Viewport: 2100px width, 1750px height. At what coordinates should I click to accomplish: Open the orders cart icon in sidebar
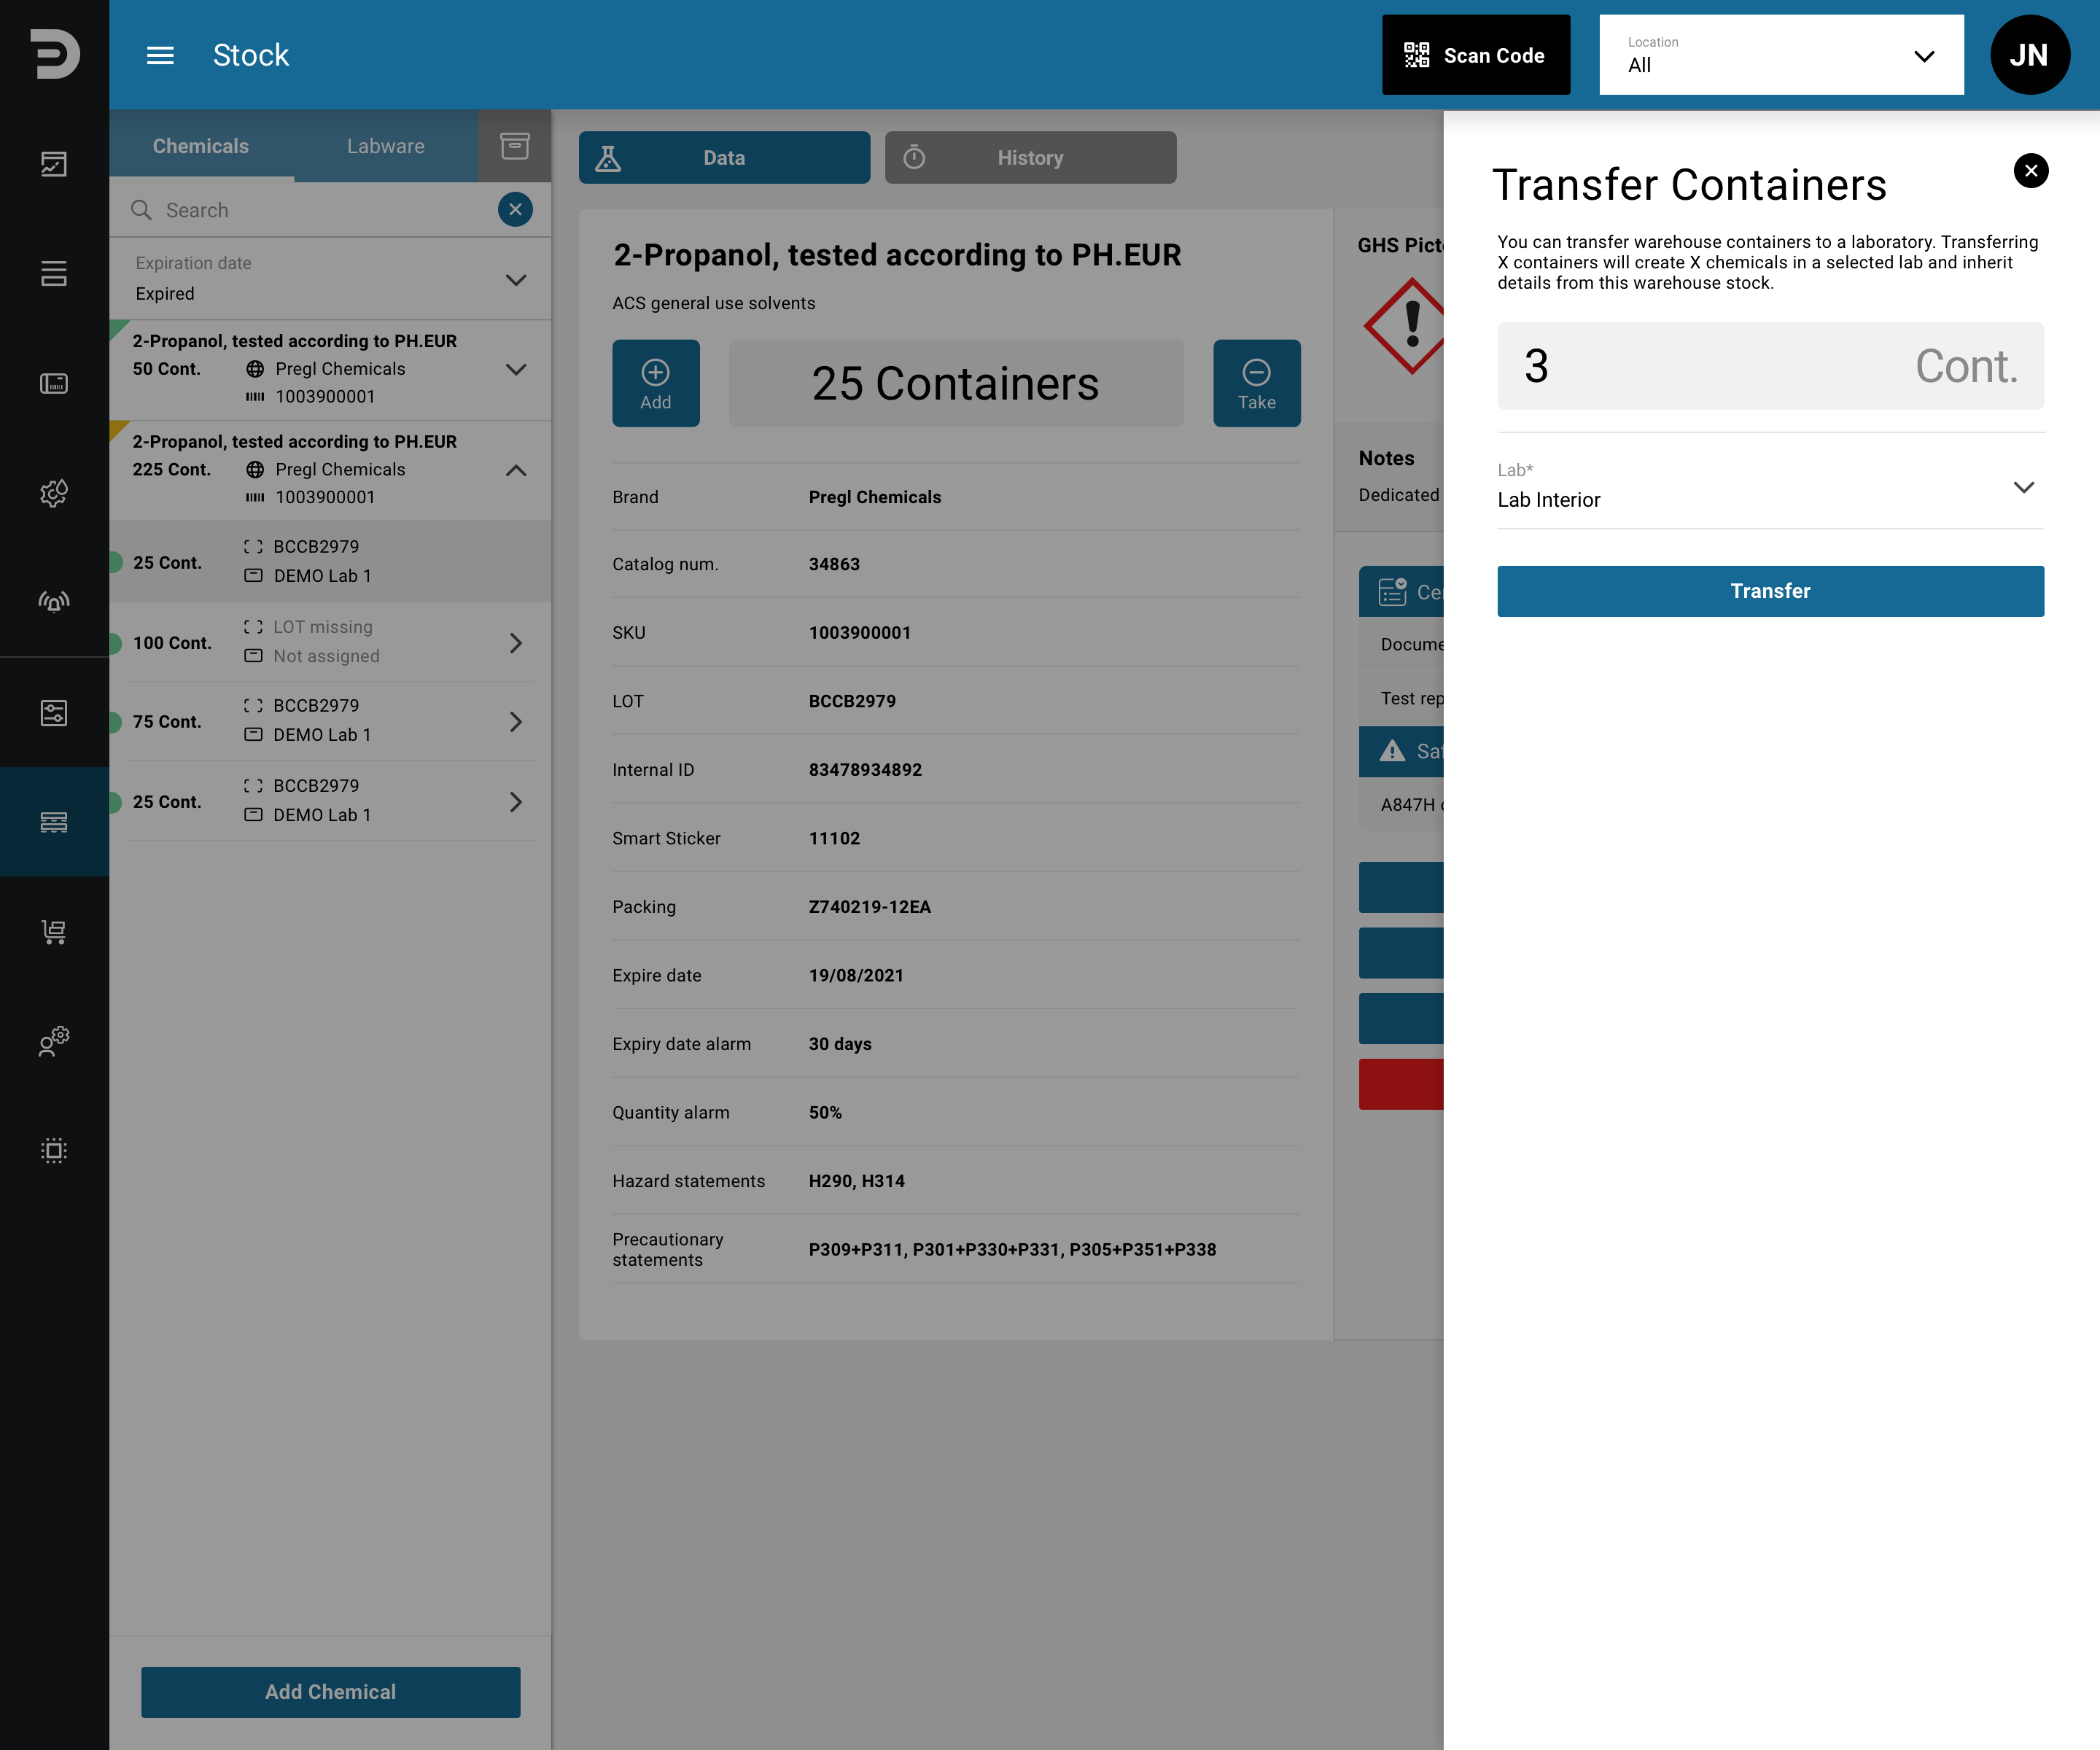[x=54, y=932]
